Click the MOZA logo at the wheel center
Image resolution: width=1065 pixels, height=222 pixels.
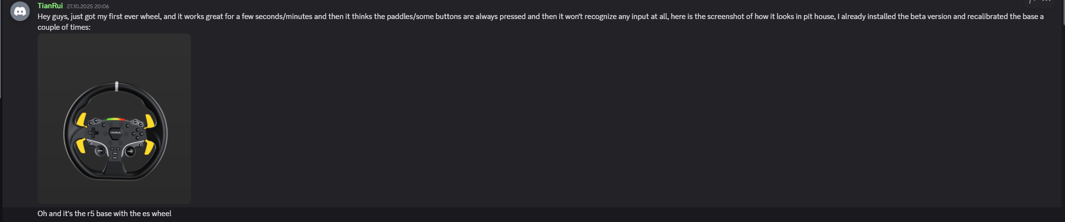pyautogui.click(x=116, y=132)
